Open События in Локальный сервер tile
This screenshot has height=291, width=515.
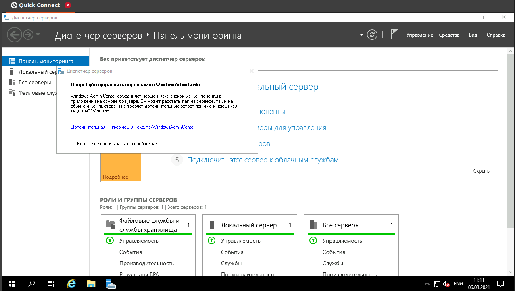pos(232,252)
